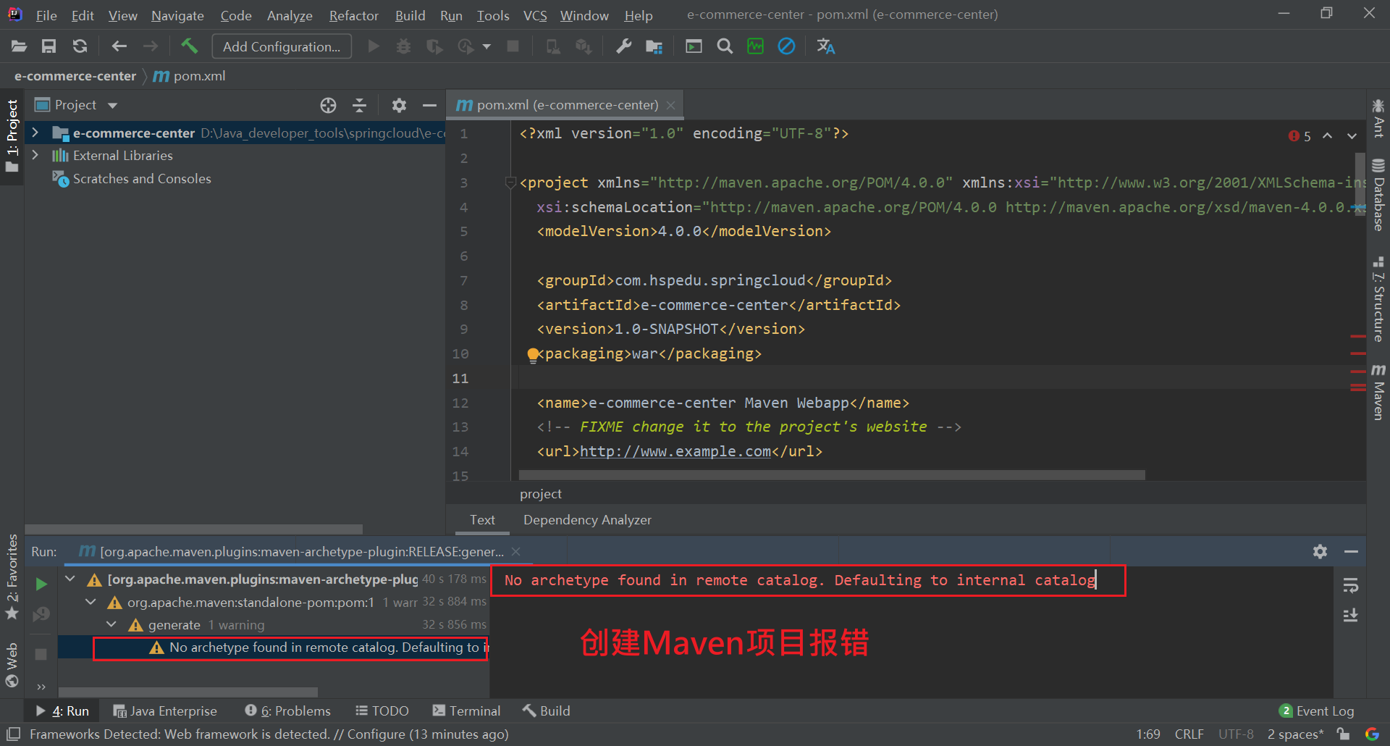1390x746 pixels.
Task: Switch to Dependency Analyzer tab
Action: pos(587,520)
